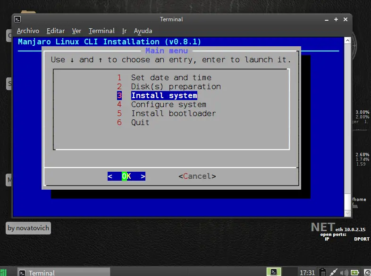This screenshot has width=371, height=276.
Task: Click the scrollbar down arrow
Action: [347, 213]
